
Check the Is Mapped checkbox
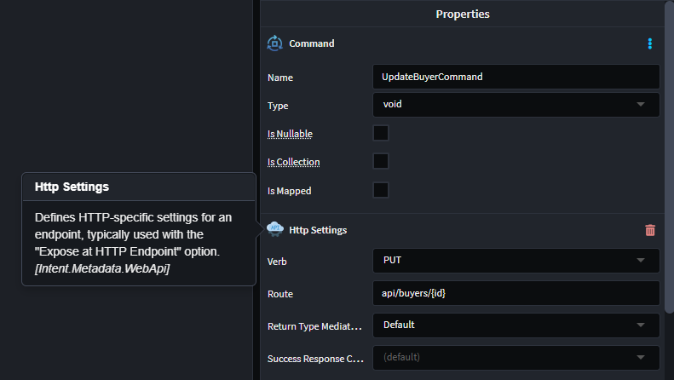point(381,190)
